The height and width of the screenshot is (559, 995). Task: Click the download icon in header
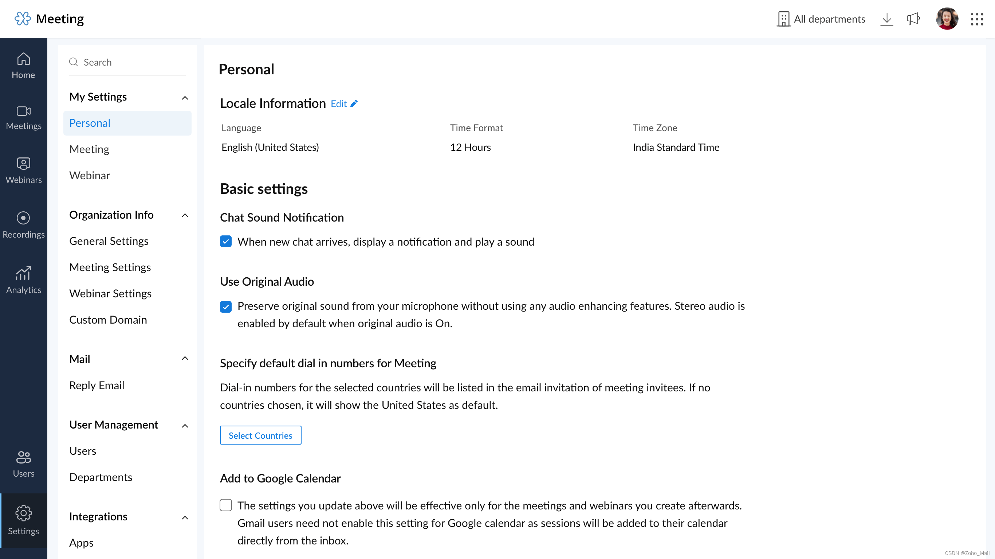887,19
